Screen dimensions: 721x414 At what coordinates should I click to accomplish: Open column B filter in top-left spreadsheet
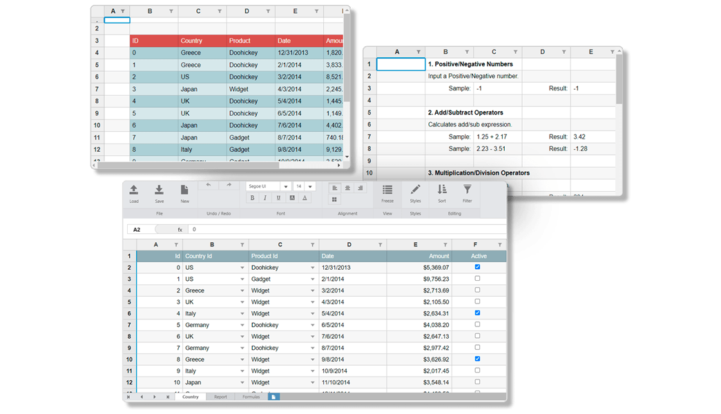[x=171, y=11]
